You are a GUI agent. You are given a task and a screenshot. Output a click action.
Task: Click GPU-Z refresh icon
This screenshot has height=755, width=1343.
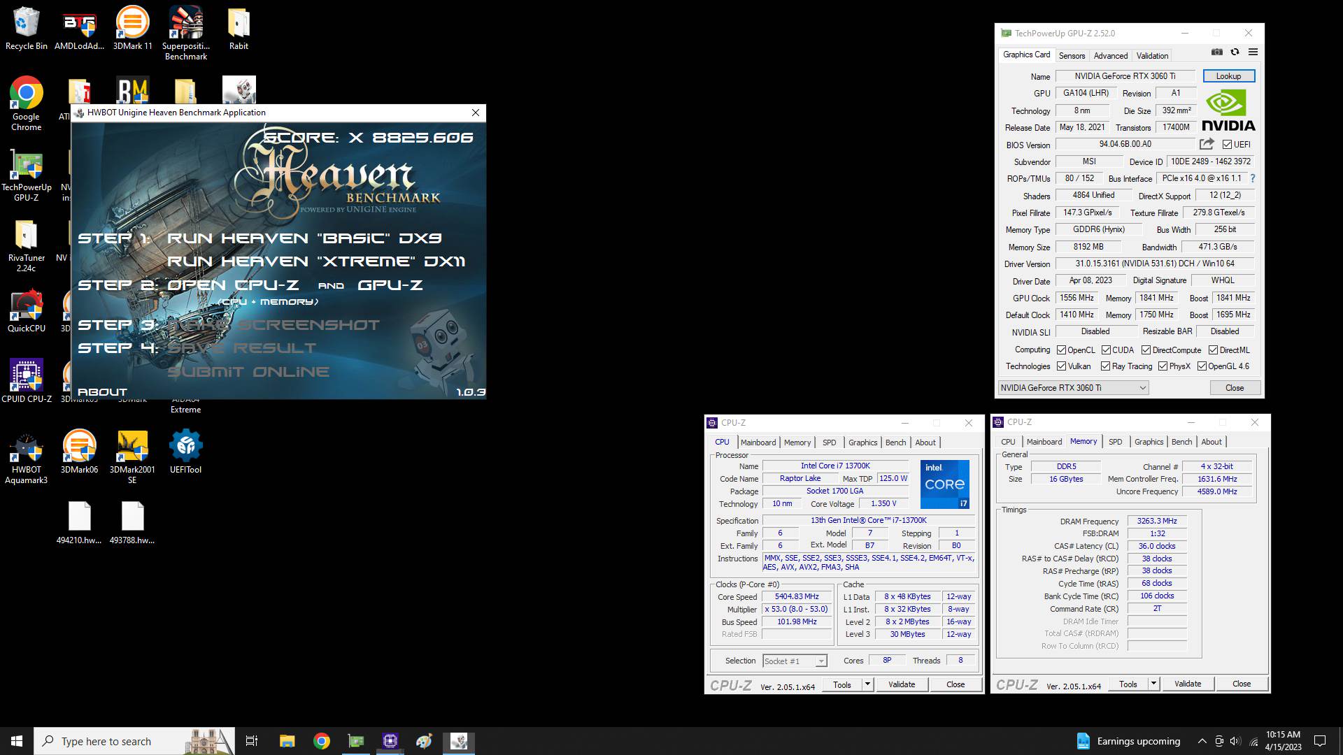pyautogui.click(x=1235, y=52)
